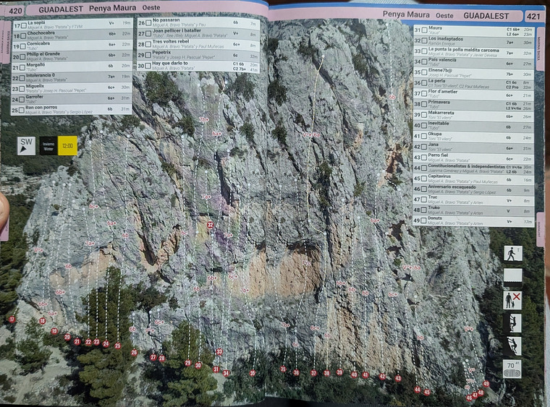Tick the checkbox for route 26 No passaran

[147, 23]
